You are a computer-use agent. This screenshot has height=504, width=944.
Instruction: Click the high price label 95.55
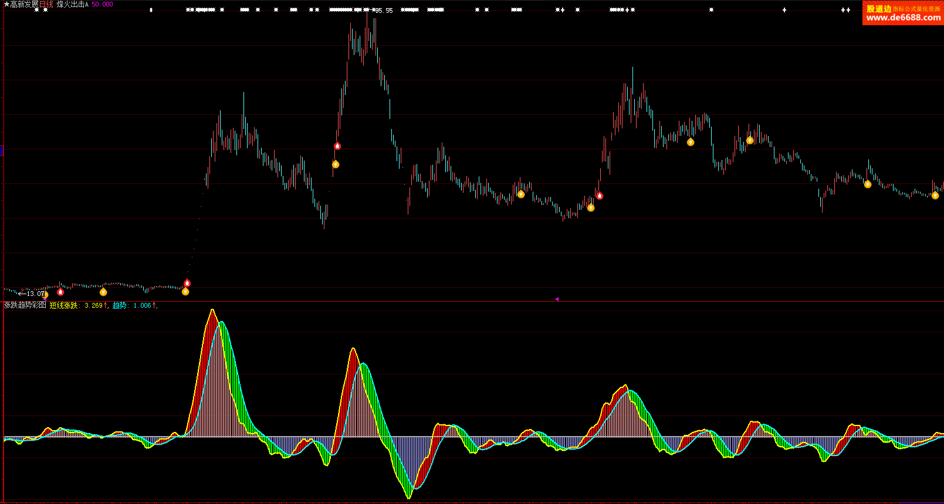click(x=384, y=11)
